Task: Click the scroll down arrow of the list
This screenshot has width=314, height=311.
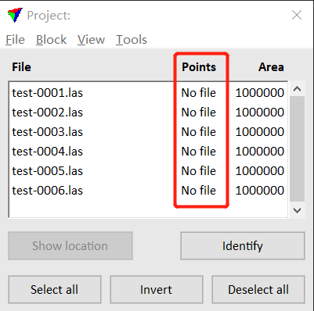Action: (x=297, y=210)
